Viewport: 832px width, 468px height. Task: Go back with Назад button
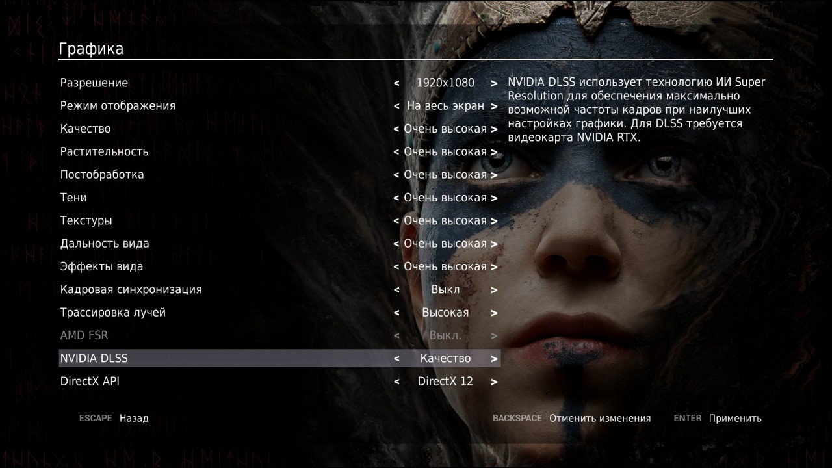[134, 419]
